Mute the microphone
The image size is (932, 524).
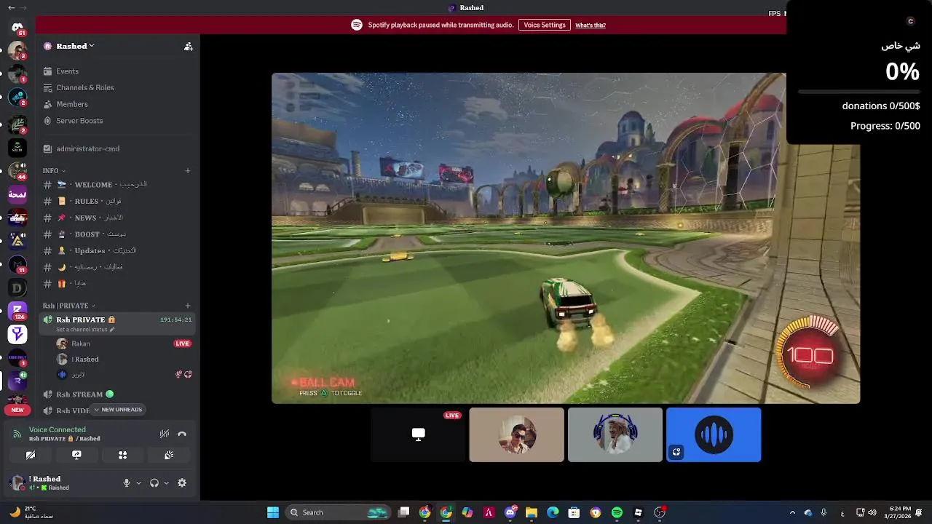(x=127, y=483)
